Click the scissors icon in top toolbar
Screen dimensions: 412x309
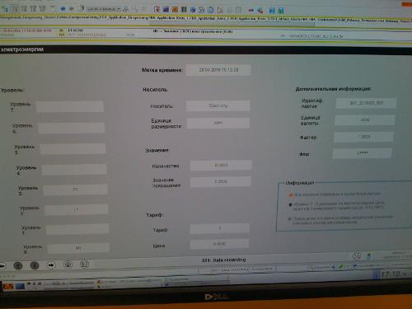220,10
